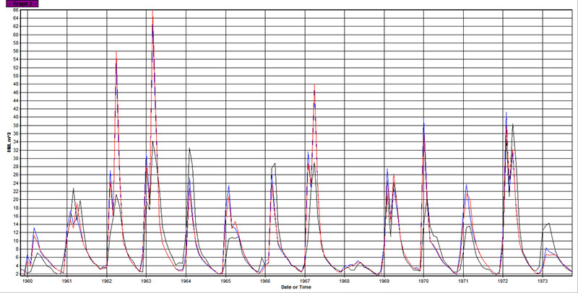Click the black series peak in 1973
This screenshot has width=578, height=293.
click(x=550, y=223)
